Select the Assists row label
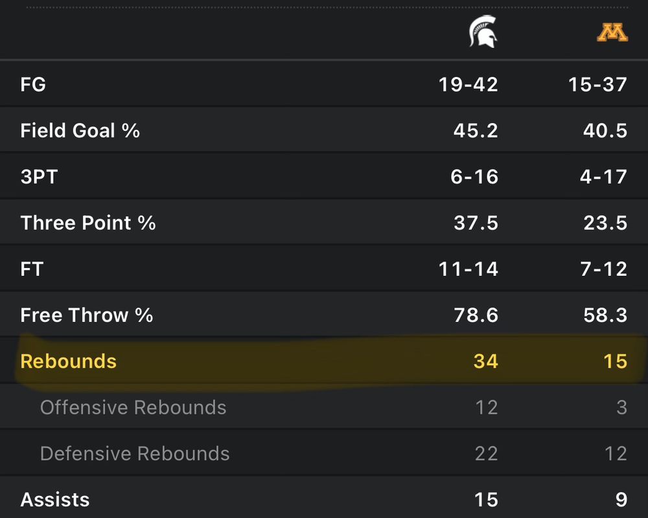The height and width of the screenshot is (518, 648). pyautogui.click(x=55, y=499)
